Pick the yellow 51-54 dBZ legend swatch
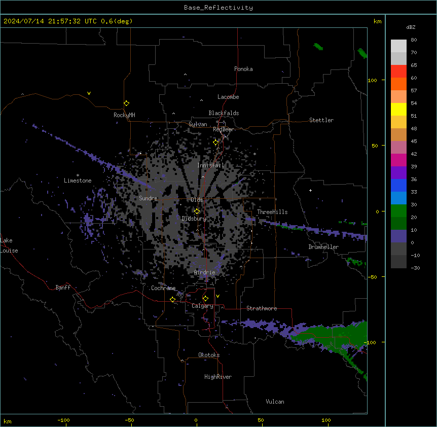Viewport: 437px width, 427px height. coord(398,109)
